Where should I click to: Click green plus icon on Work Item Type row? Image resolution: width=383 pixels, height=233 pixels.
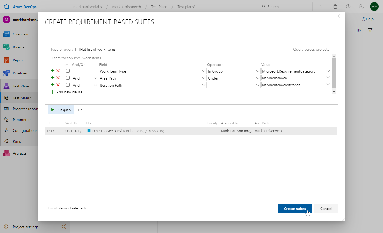click(x=53, y=71)
